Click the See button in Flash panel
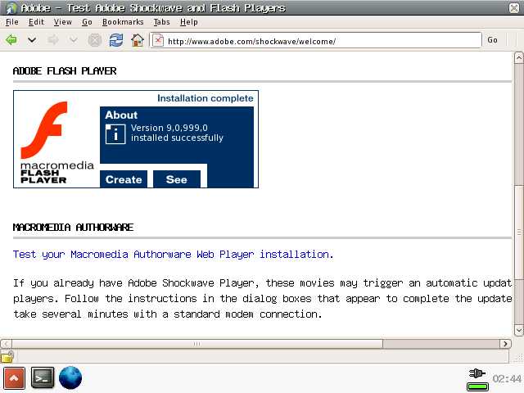The width and height of the screenshot is (524, 393). pos(177,179)
